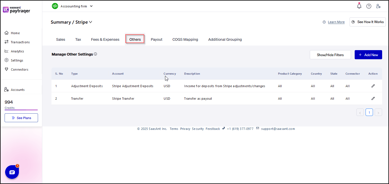Click the Connectors plug icon

(x=7, y=69)
